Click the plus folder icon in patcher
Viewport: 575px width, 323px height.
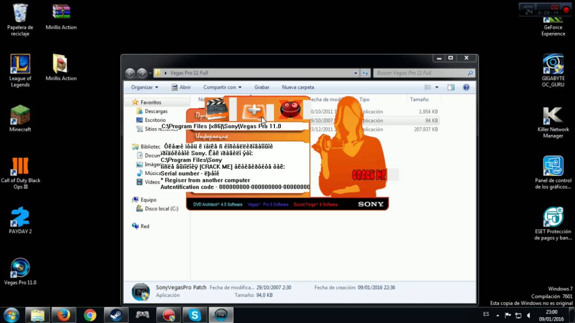tap(254, 109)
